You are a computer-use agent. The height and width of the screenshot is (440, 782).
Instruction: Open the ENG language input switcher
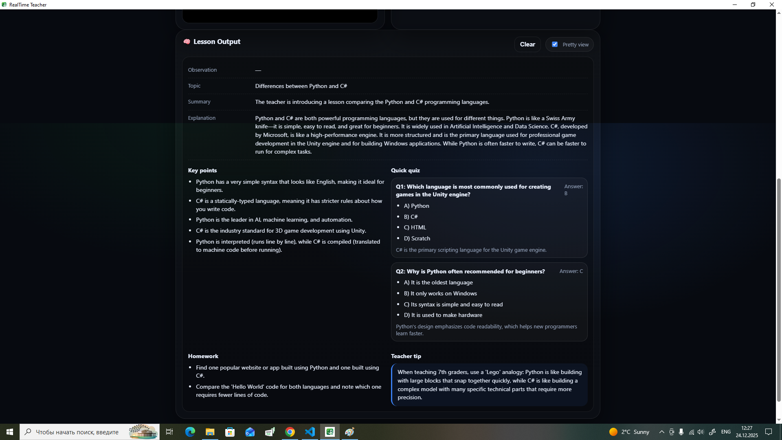[725, 432]
